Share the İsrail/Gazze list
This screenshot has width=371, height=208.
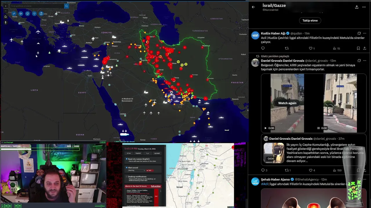(x=357, y=7)
